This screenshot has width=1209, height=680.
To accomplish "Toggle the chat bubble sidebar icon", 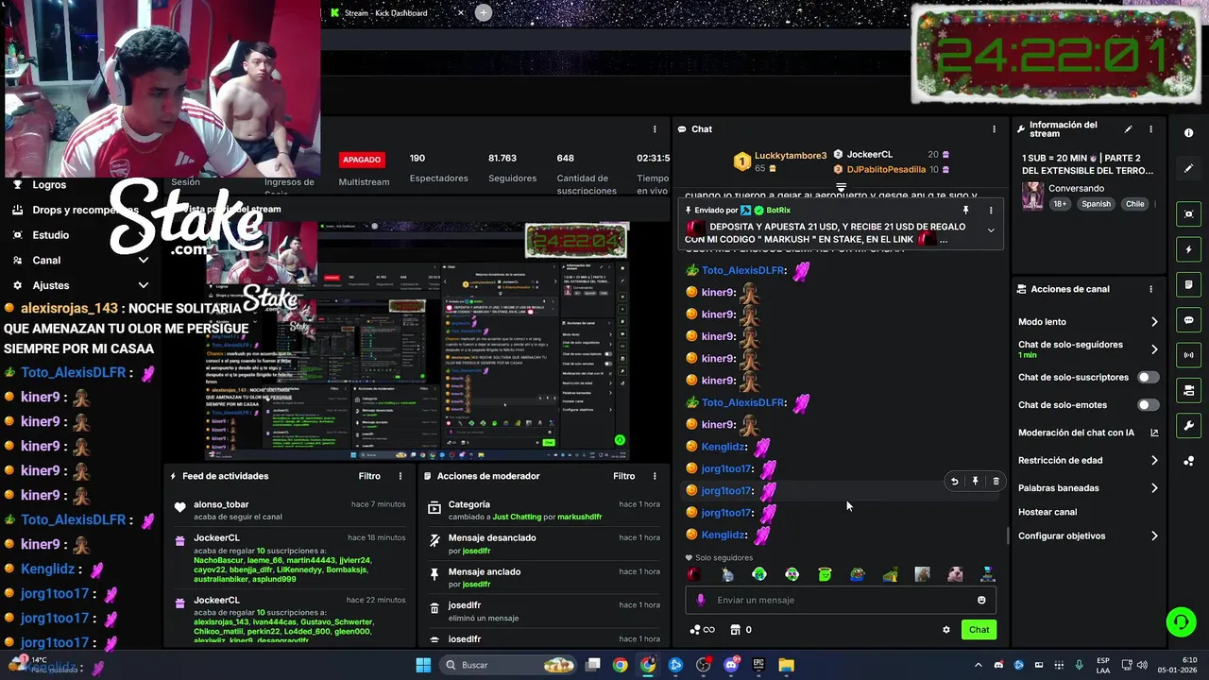I will point(1188,320).
